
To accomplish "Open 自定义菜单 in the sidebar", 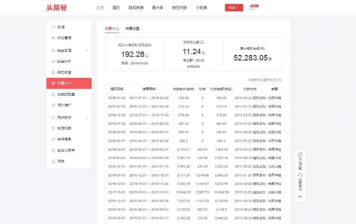I will [x=66, y=150].
